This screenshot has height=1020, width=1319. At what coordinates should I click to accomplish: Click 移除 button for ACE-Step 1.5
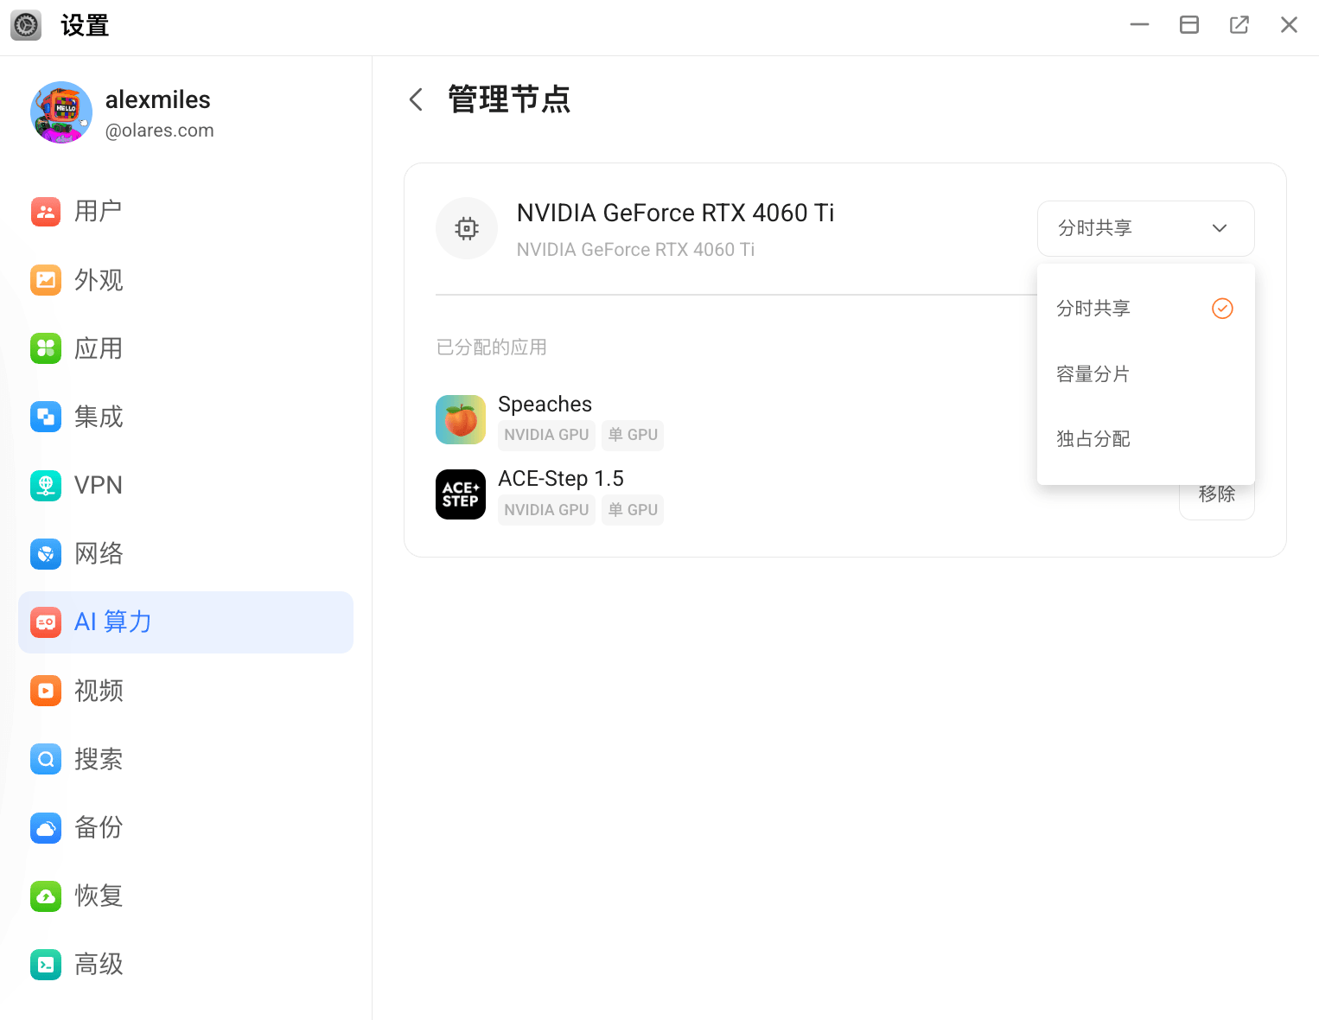pyautogui.click(x=1217, y=494)
